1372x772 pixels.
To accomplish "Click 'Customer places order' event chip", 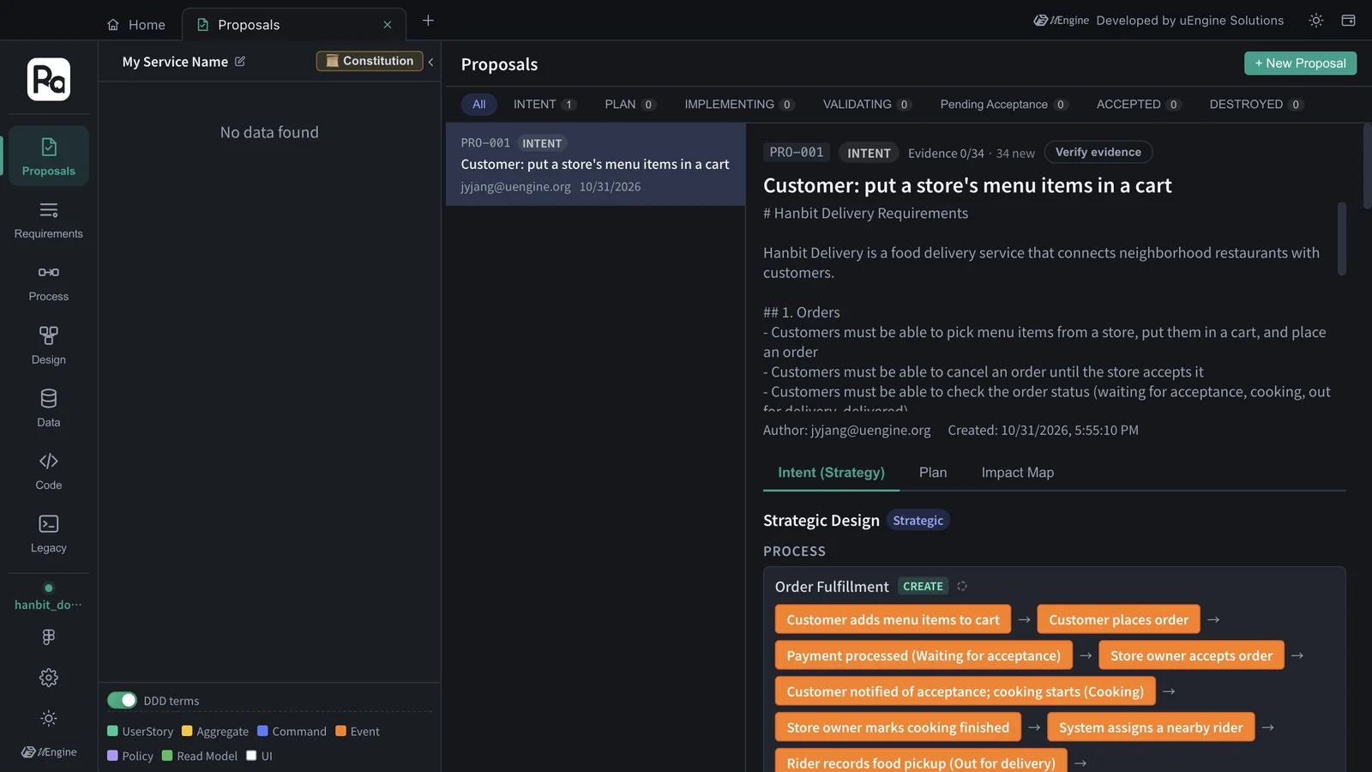I will click(x=1118, y=619).
